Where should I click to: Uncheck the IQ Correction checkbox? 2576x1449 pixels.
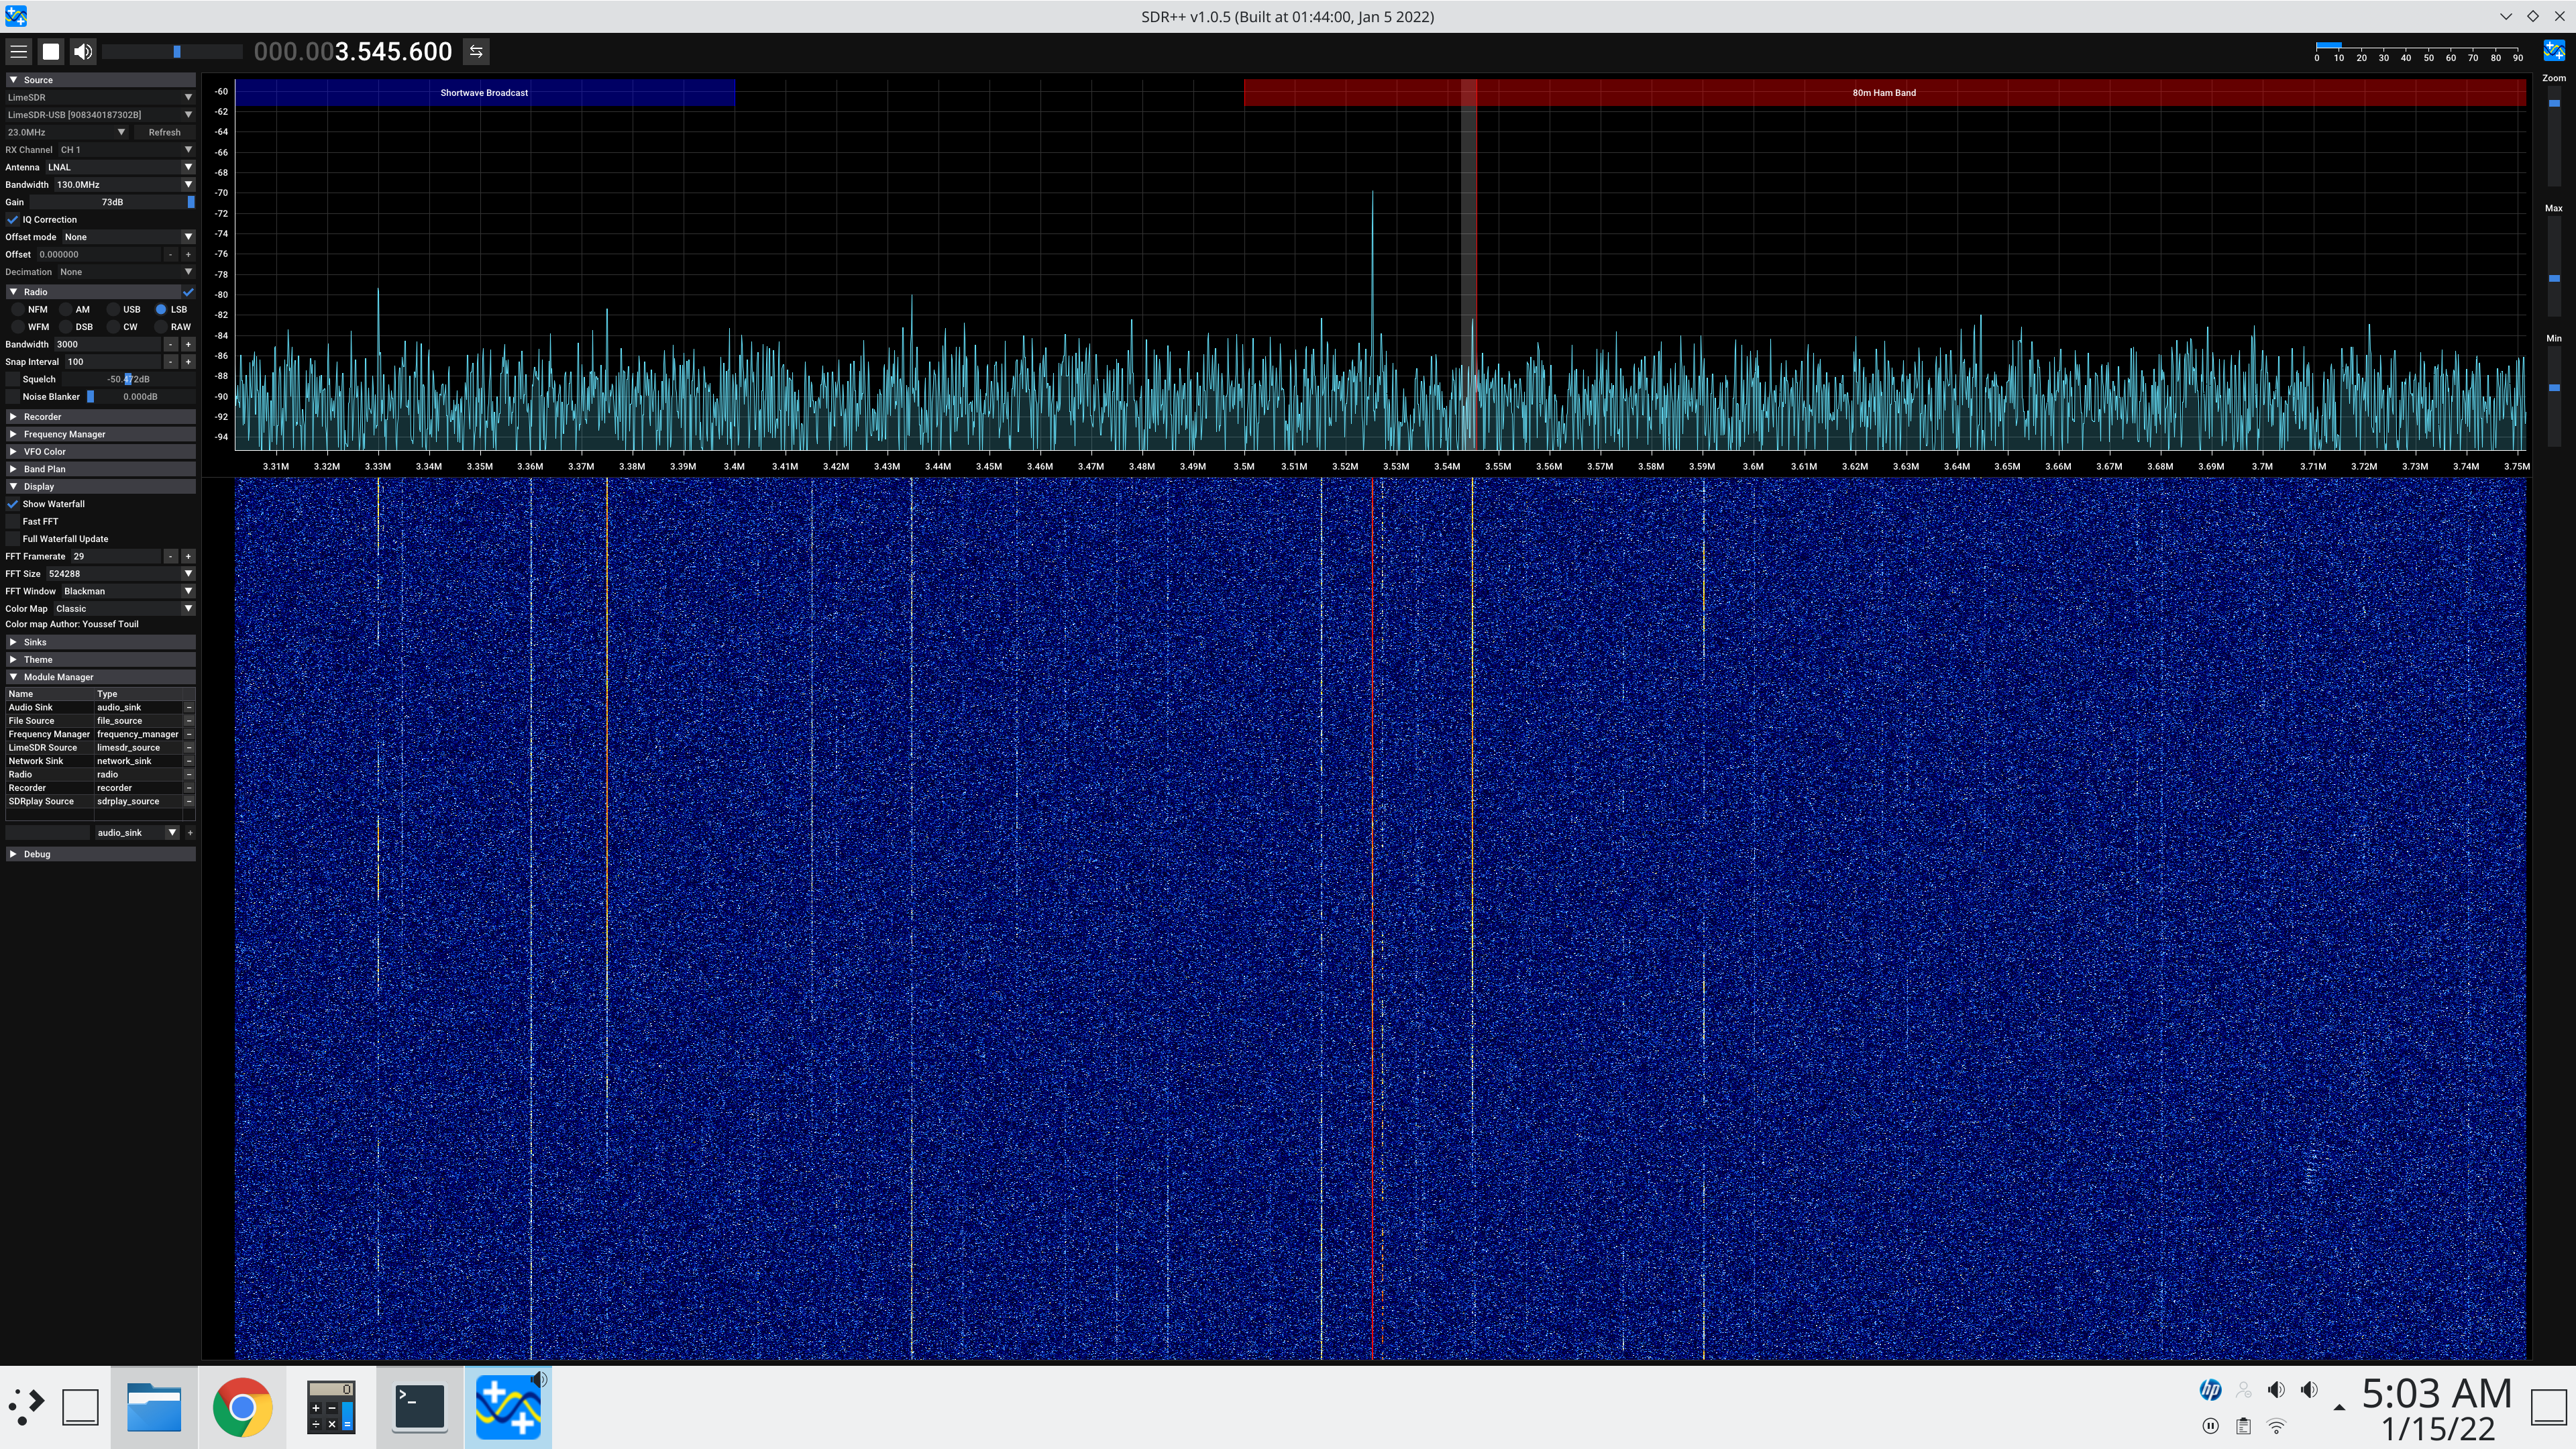(x=11, y=219)
